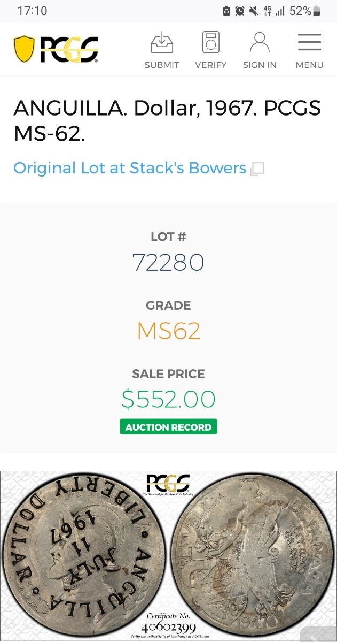This screenshot has width=337, height=642.
Task: Open the Submit inbox icon
Action: click(x=161, y=43)
